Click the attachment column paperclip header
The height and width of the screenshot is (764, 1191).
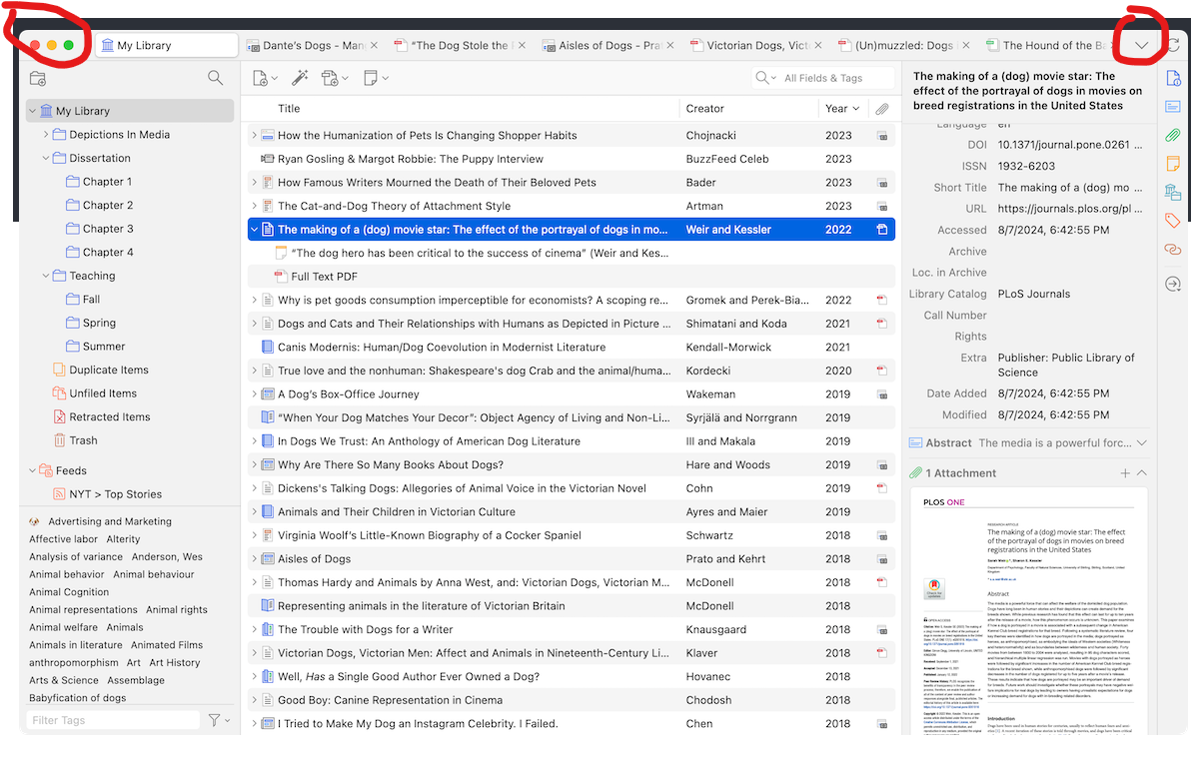pyautogui.click(x=882, y=109)
